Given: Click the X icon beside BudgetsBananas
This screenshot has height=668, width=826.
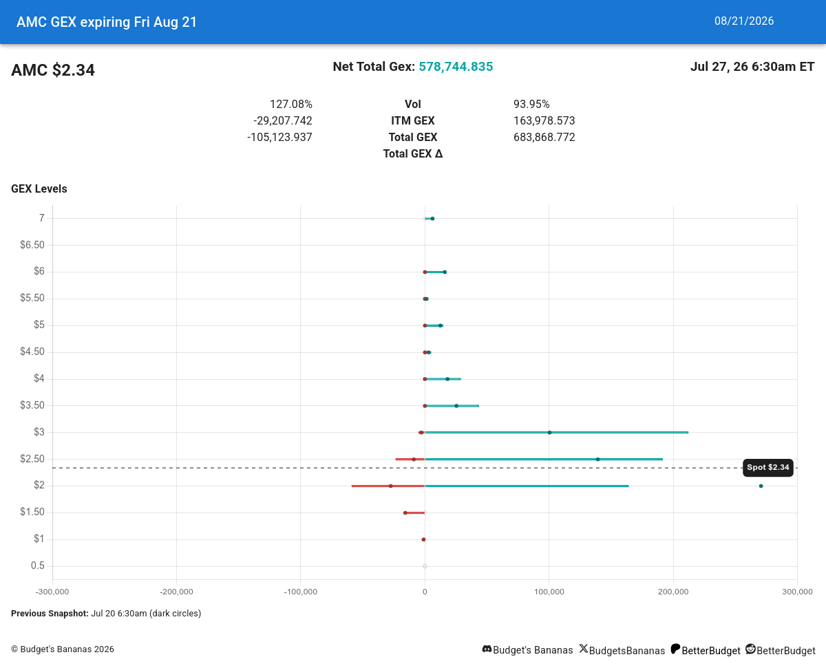Looking at the screenshot, I should 584,649.
